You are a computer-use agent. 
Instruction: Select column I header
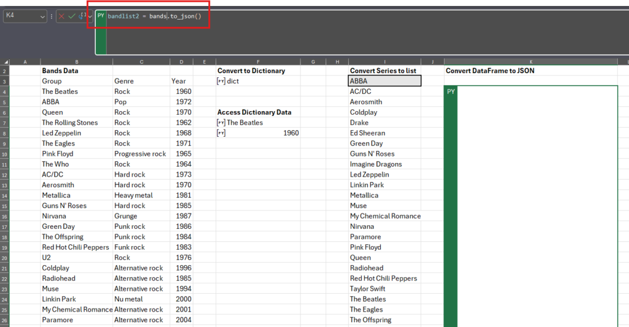click(385, 62)
